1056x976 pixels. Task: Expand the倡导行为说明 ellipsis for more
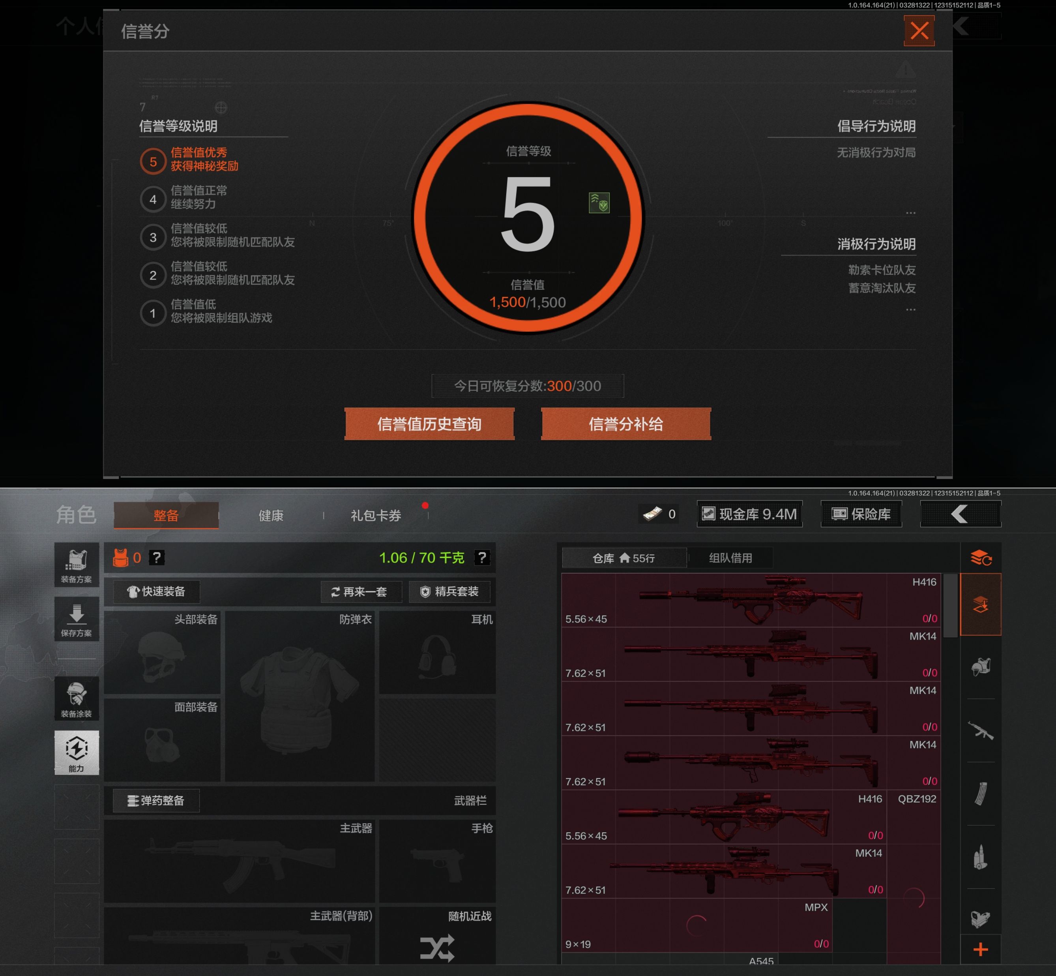point(910,213)
